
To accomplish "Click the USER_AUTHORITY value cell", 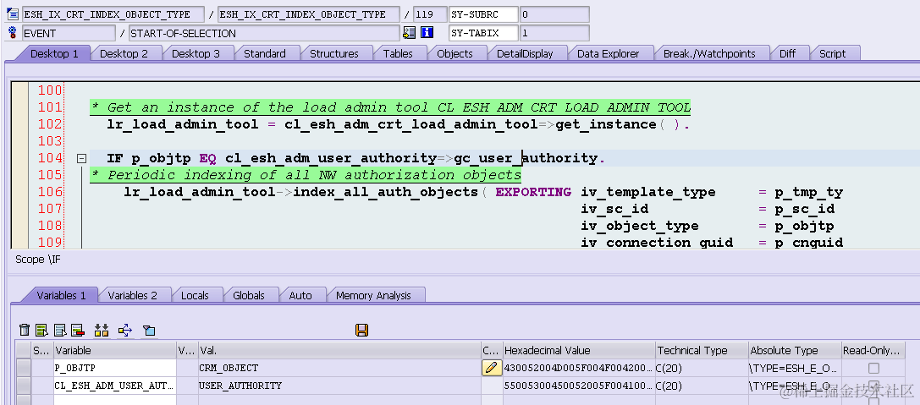I will [x=339, y=386].
